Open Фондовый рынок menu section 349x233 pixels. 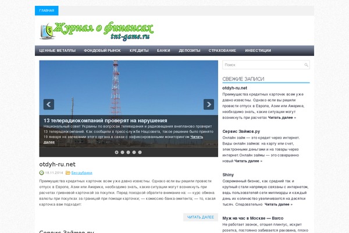(102, 51)
